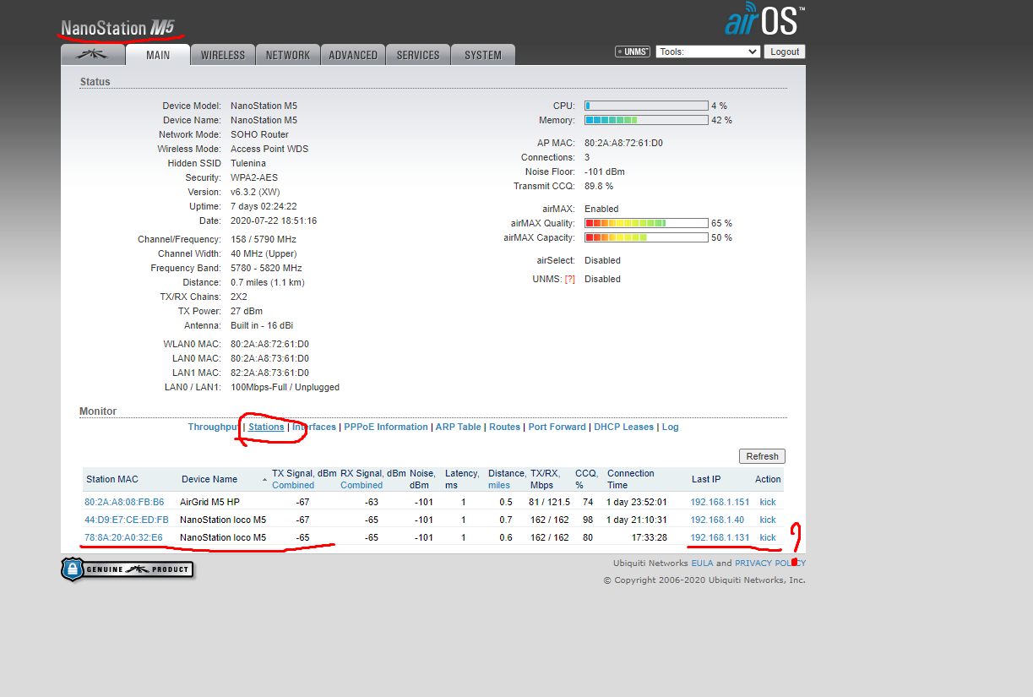Open IP address 192.168.1.131
The width and height of the screenshot is (1033, 697).
pyautogui.click(x=720, y=537)
